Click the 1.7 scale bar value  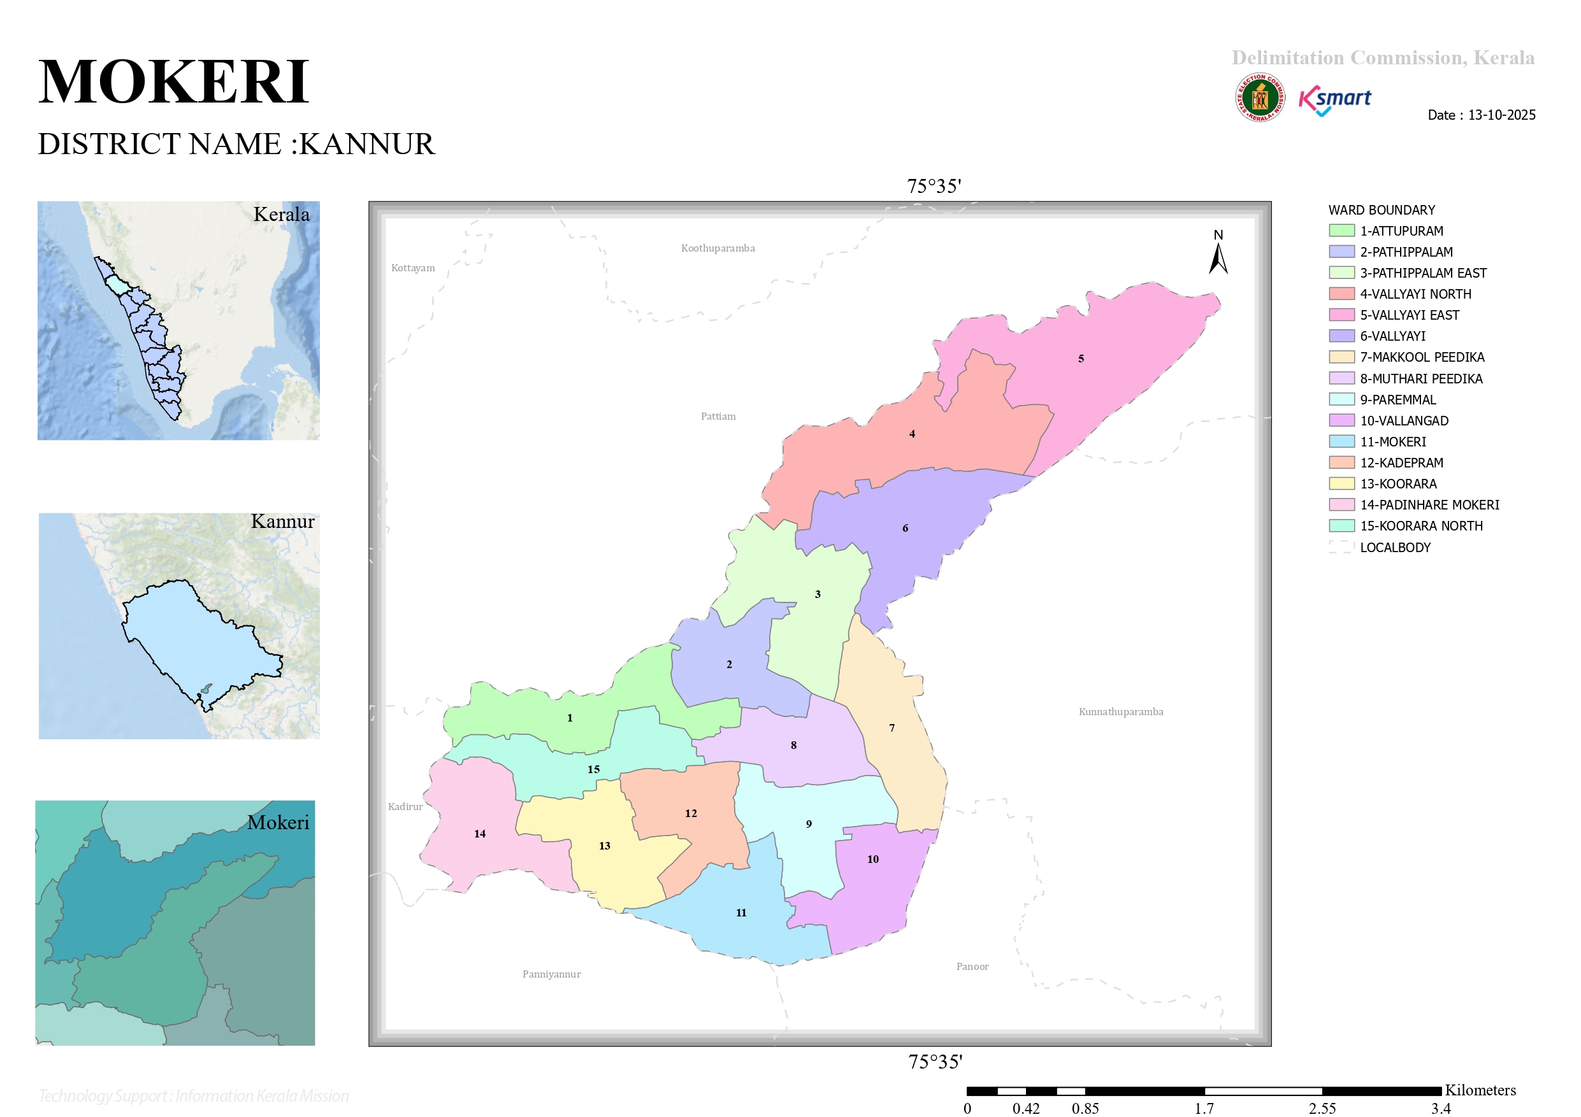[1204, 1108]
